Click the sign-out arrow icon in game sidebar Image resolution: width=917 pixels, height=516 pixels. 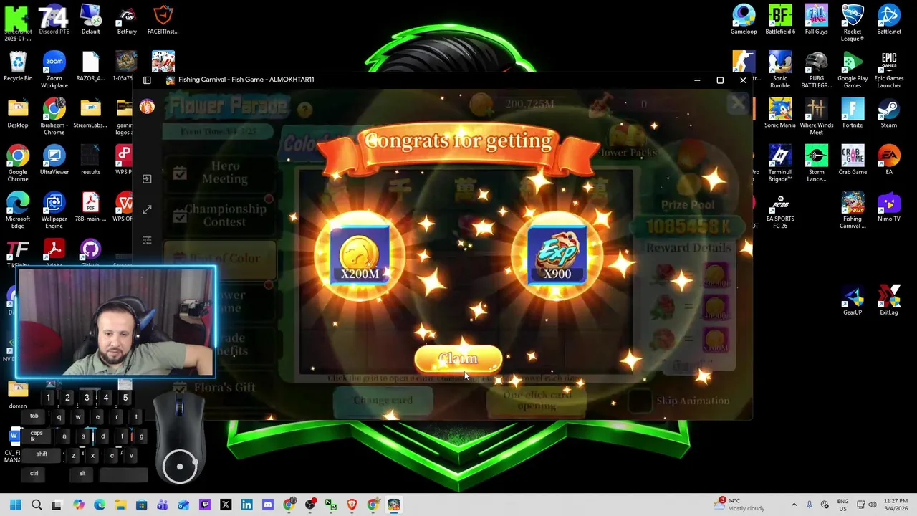147,179
